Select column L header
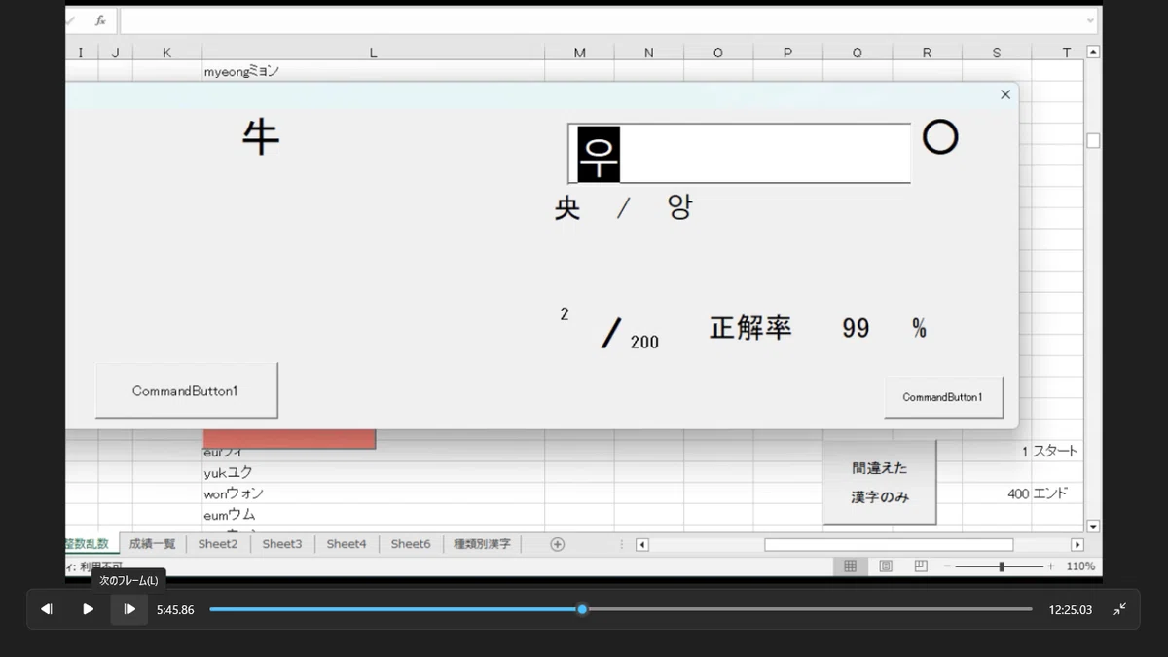1168x657 pixels. 373,53
